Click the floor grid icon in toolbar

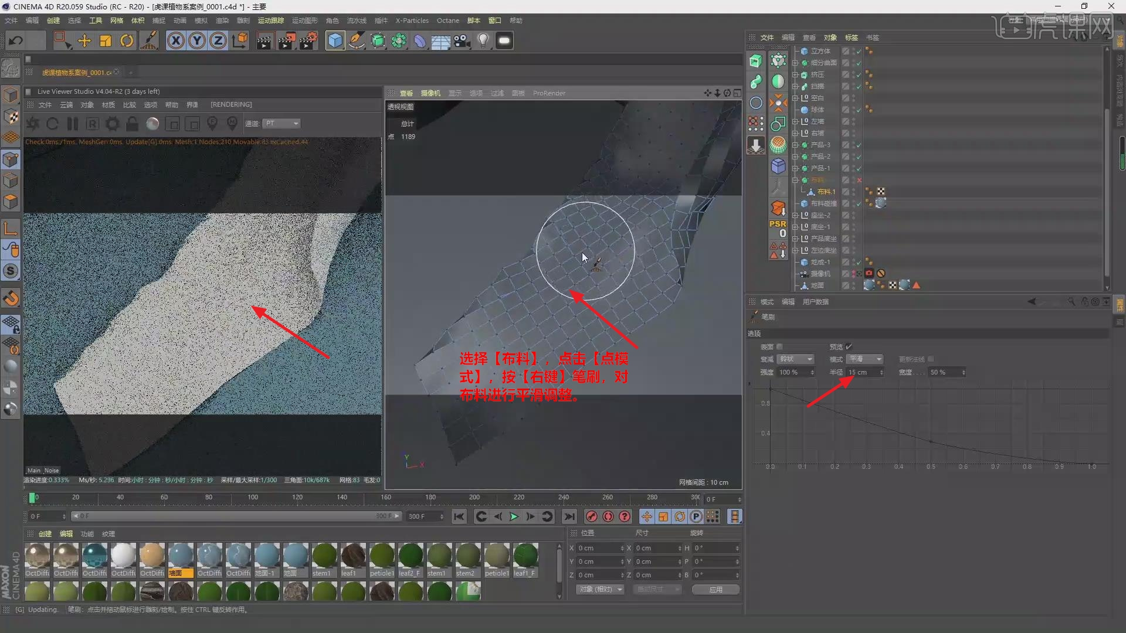click(x=440, y=40)
